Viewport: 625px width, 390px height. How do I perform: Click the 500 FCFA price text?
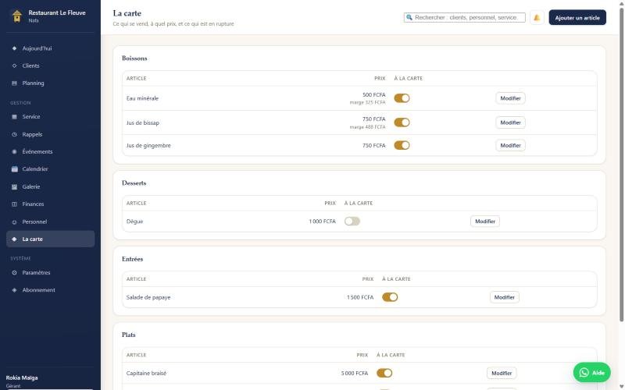pyautogui.click(x=374, y=94)
